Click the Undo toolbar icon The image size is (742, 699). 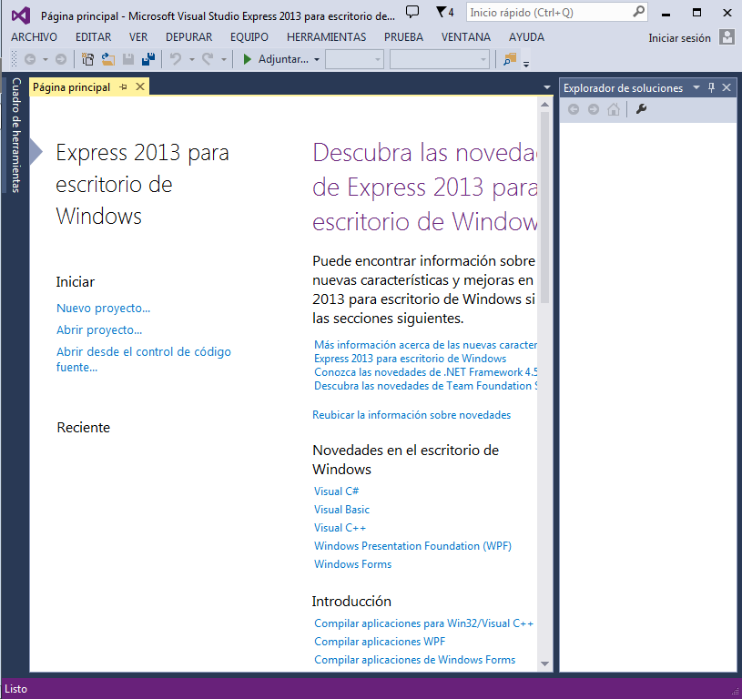[x=176, y=59]
